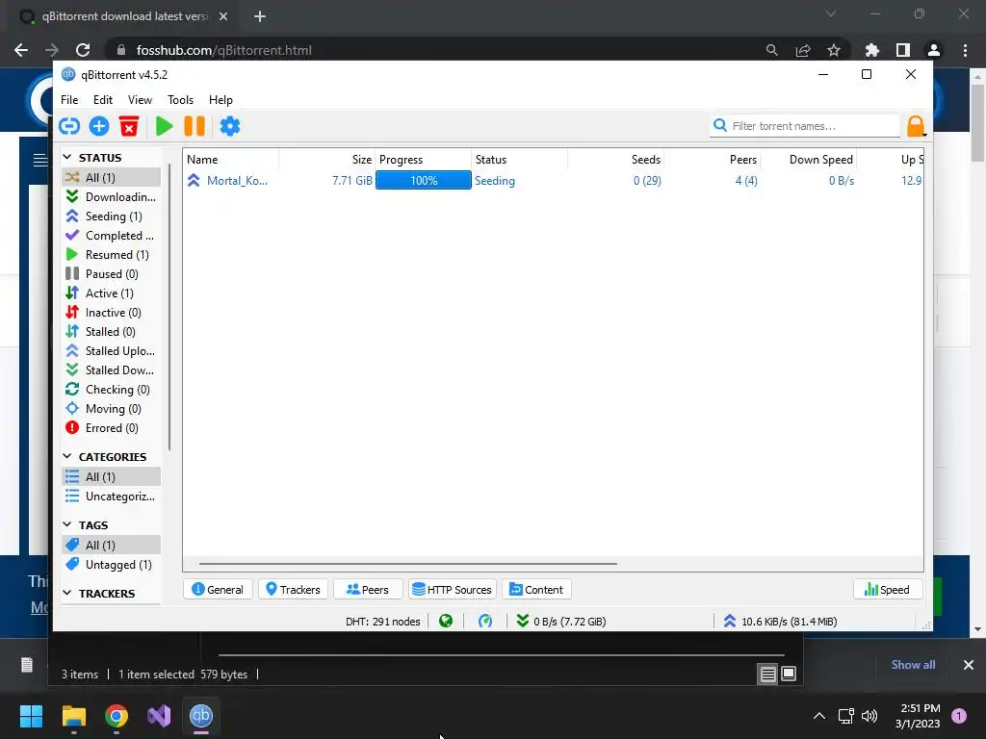Screen dimensions: 986x739
Task: Click the download speed status bar entry
Action: click(561, 622)
